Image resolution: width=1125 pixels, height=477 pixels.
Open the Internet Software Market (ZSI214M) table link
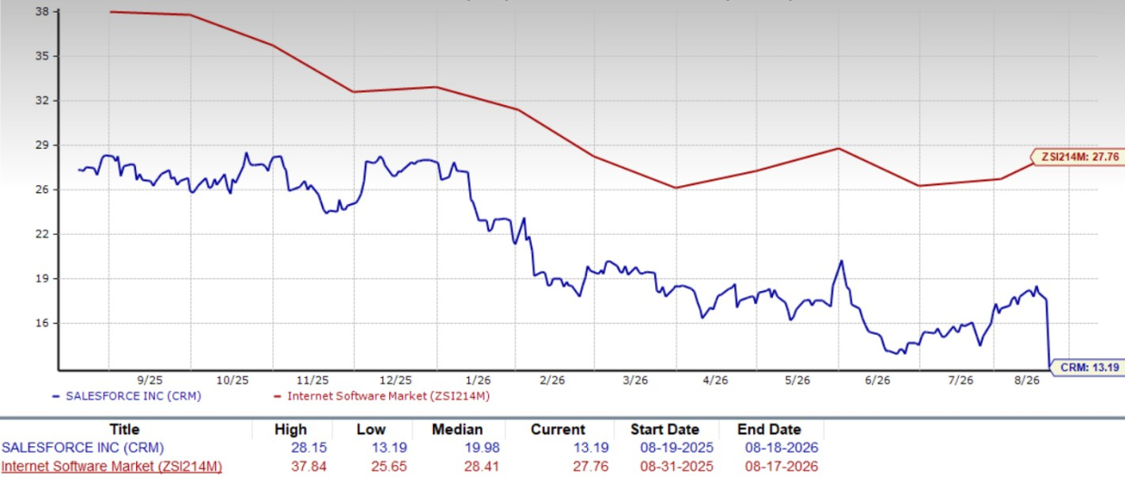[112, 466]
